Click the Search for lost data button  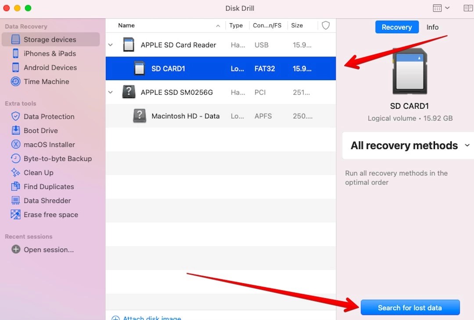point(410,308)
